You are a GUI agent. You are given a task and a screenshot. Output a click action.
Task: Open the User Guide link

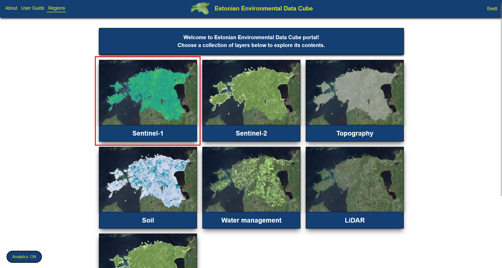[33, 8]
